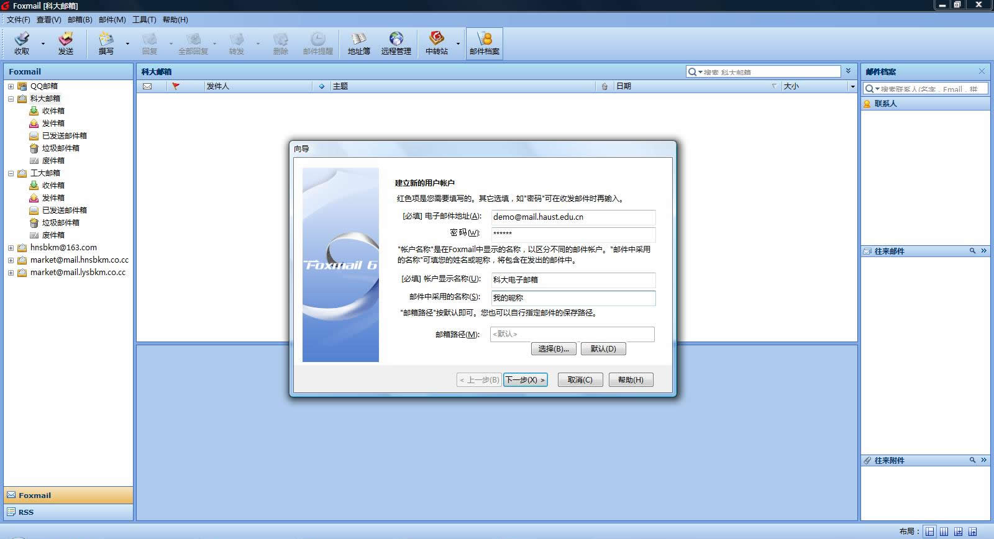Switch to the Foxmail pane tab
The image size is (994, 539).
[68, 495]
